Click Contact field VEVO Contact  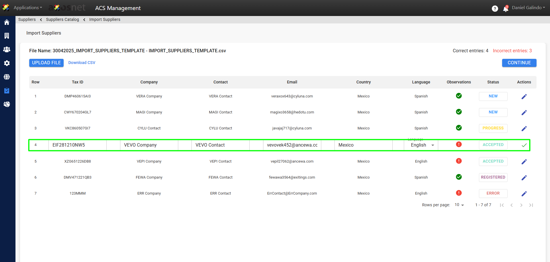pos(220,145)
